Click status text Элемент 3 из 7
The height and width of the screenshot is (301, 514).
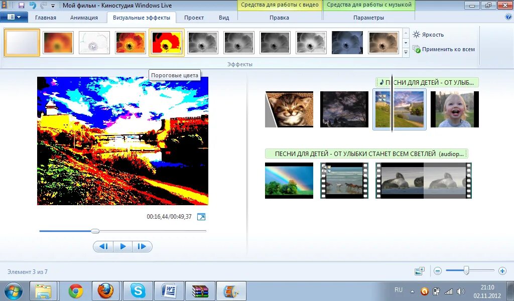coord(28,271)
